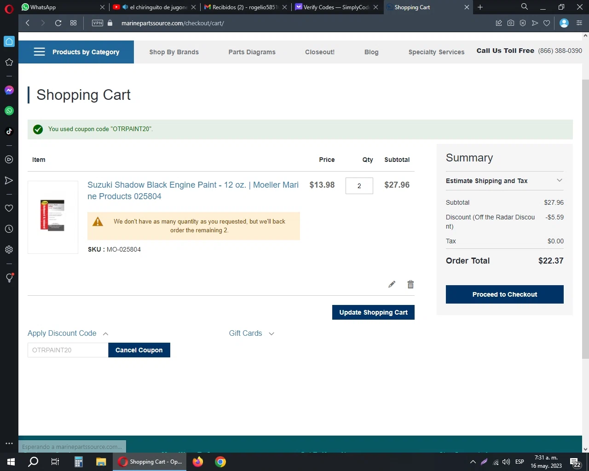Open history clock icon in sidebar

pyautogui.click(x=9, y=229)
